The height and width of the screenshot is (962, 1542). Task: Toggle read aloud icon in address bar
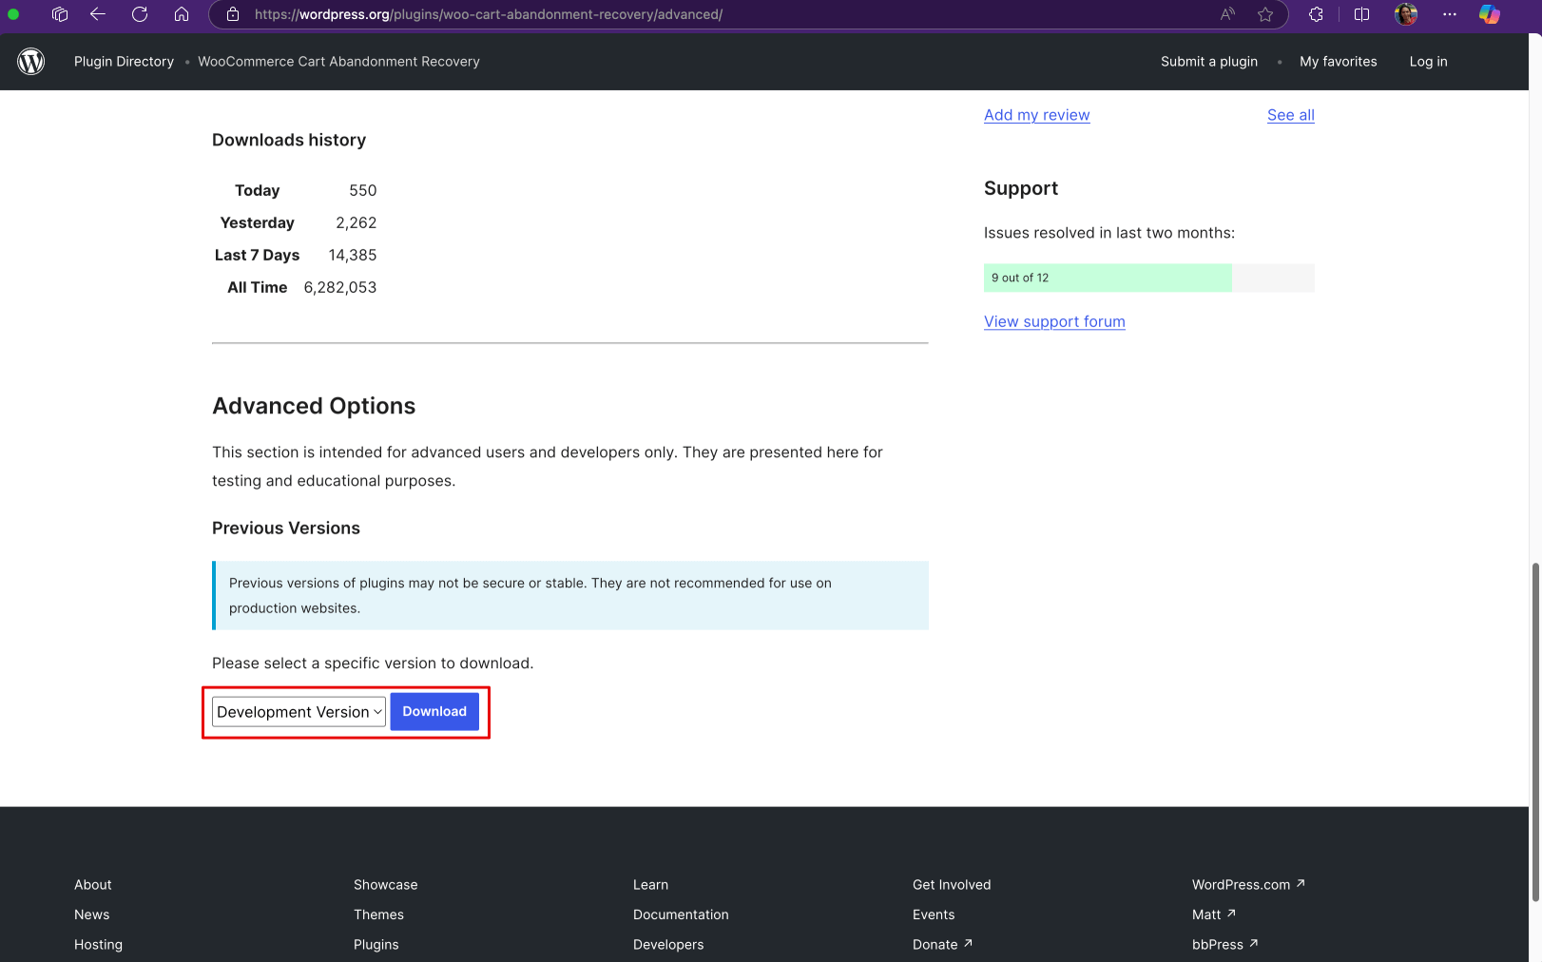[1228, 14]
